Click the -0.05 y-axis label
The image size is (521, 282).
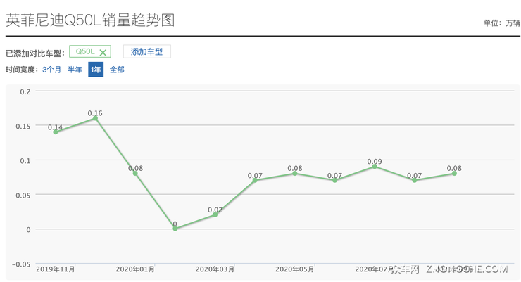pyautogui.click(x=21, y=264)
